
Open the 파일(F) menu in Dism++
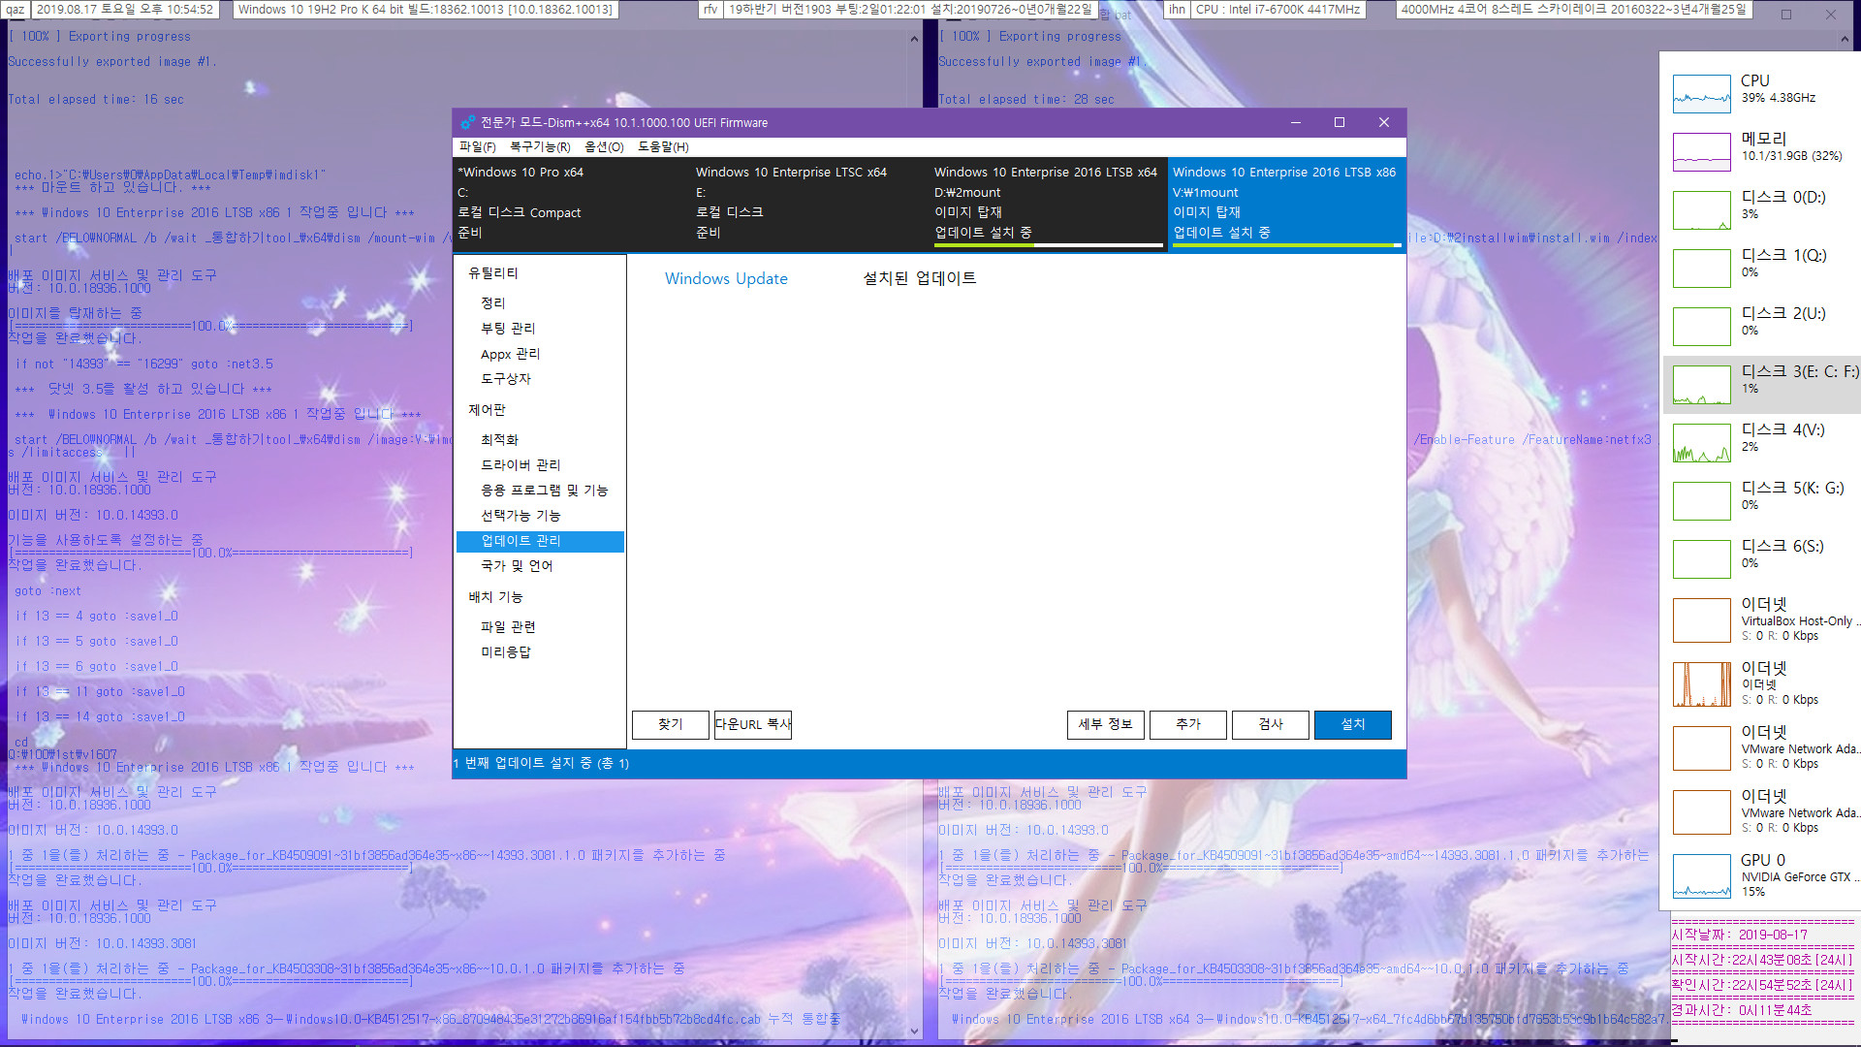[x=477, y=146]
